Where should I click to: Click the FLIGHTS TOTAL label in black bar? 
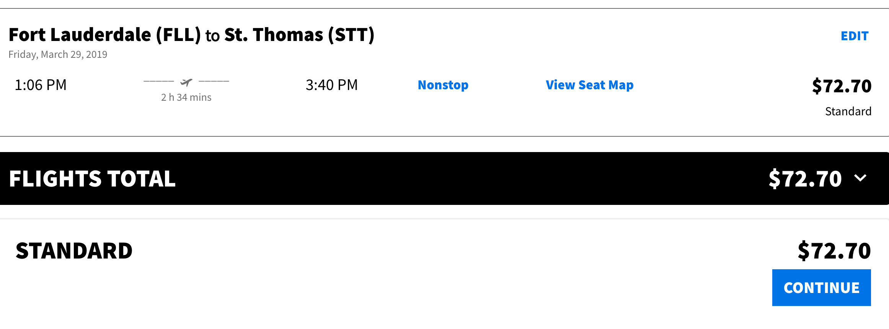coord(92,179)
